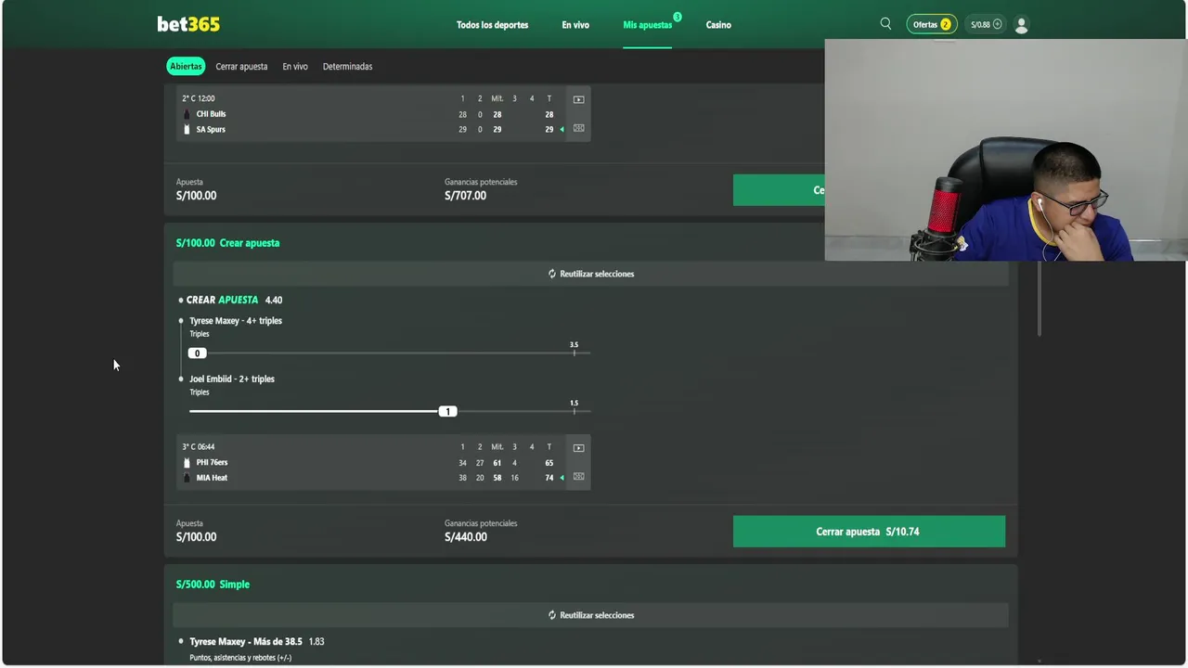
Task: Open the user account avatar icon
Action: pos(1022,25)
